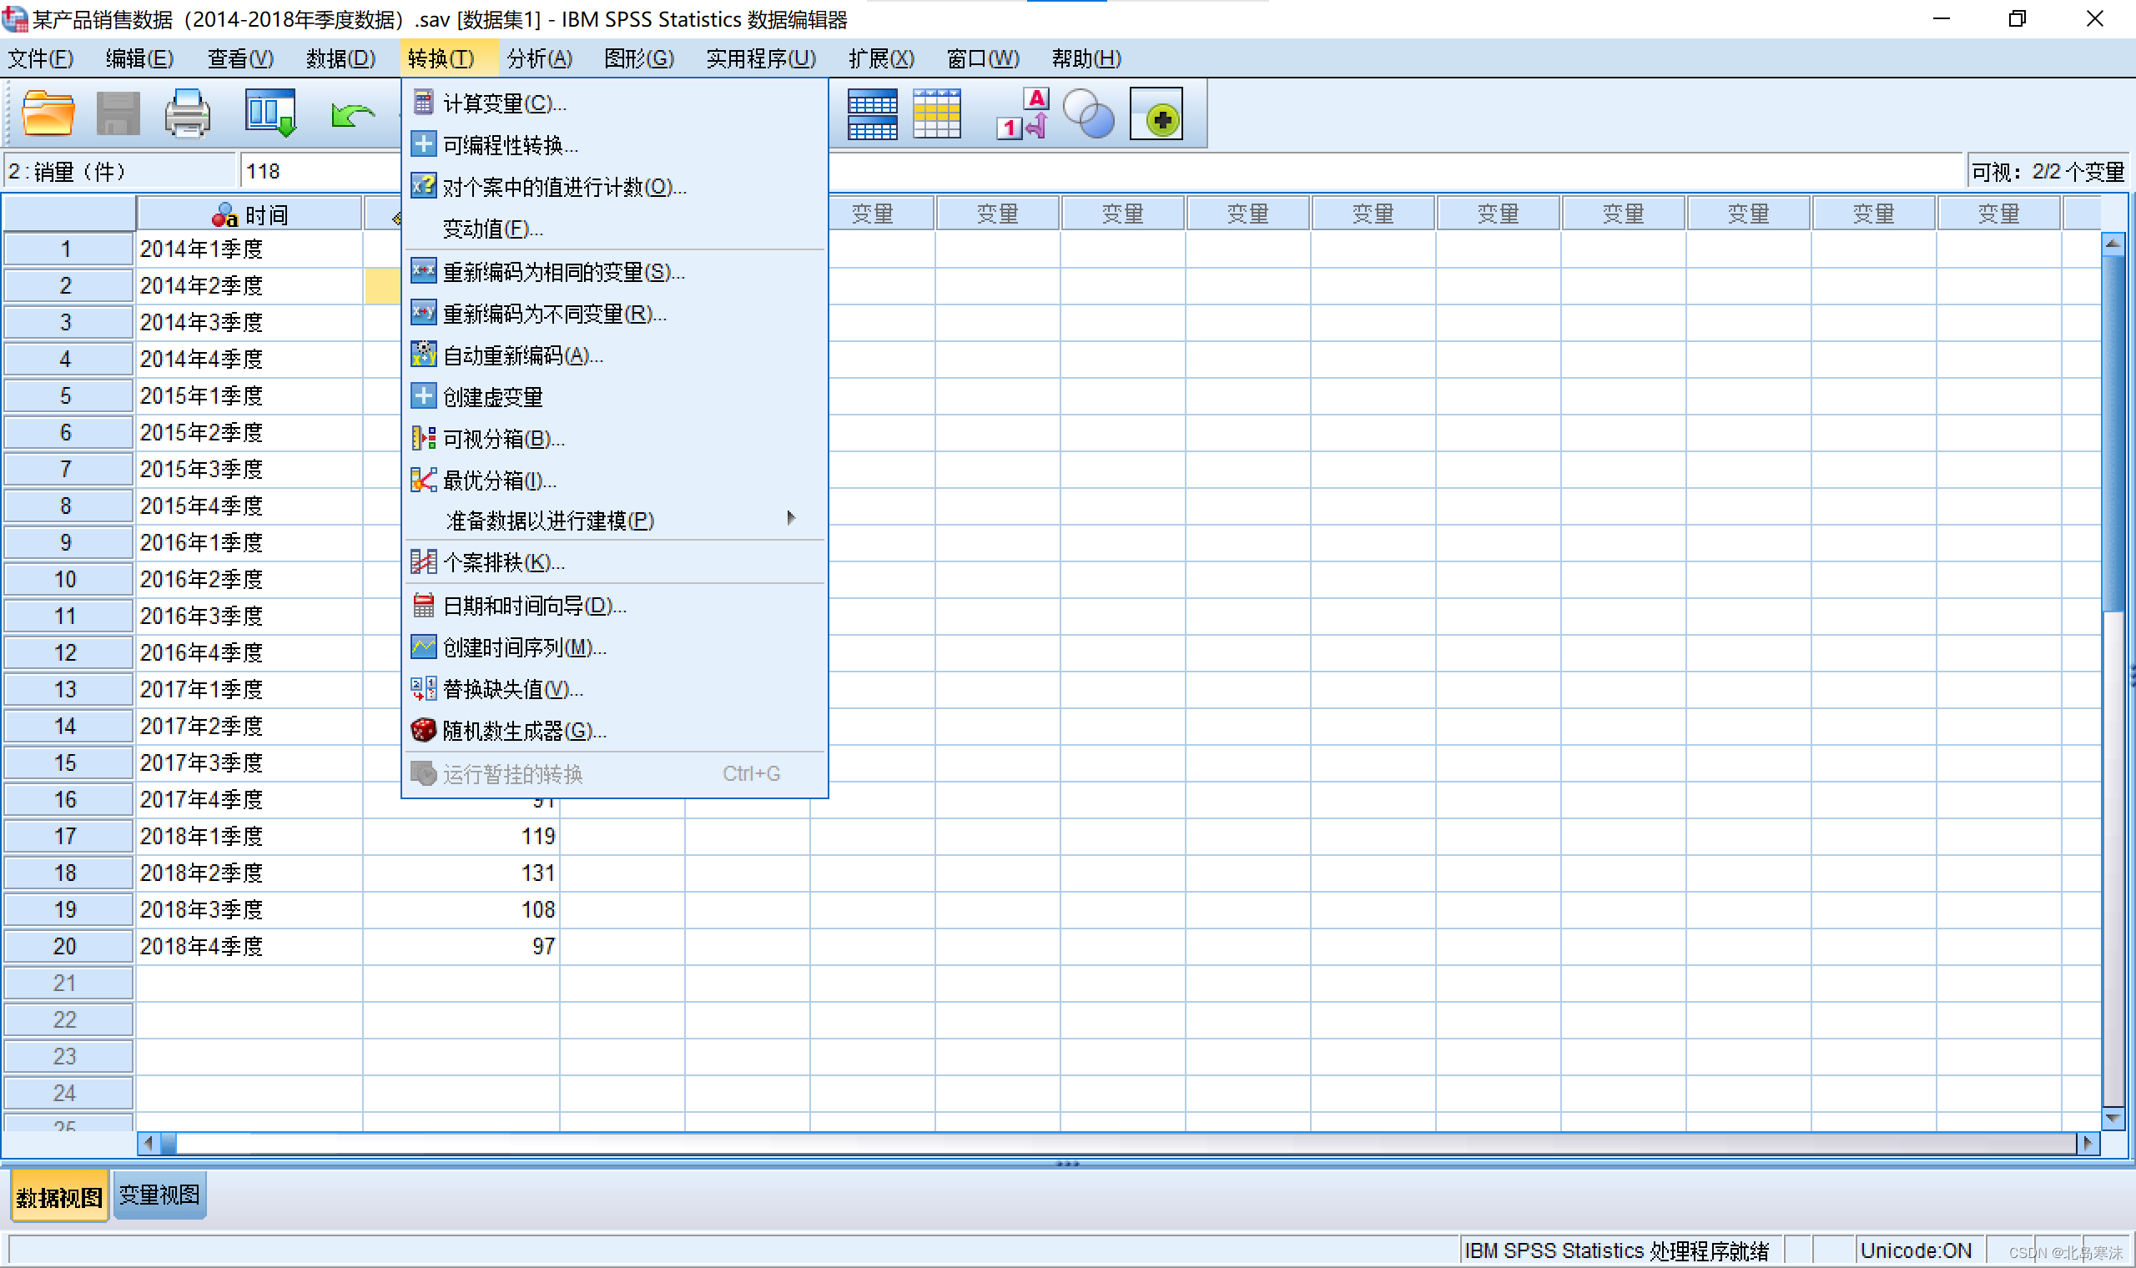2136x1268 pixels.
Task: Click the overlapping circles variable sets icon
Action: click(1088, 113)
